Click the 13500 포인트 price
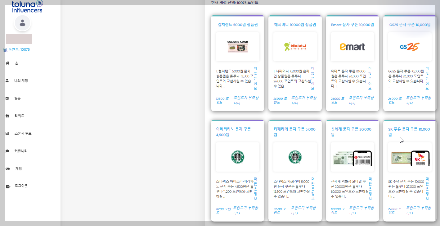This screenshot has height=226, width=440. [x=222, y=100]
